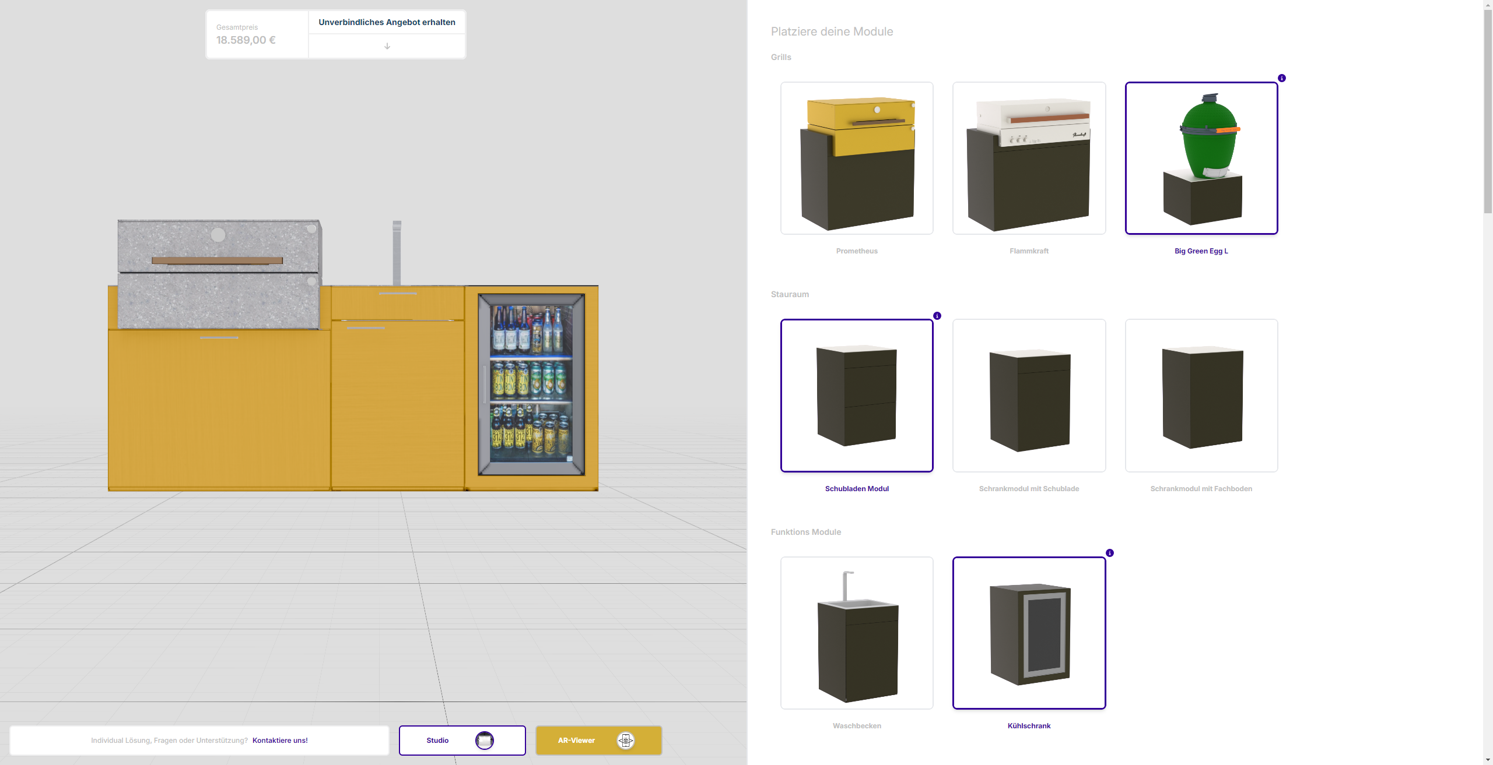1493x765 pixels.
Task: Open info icon for Big Green Egg L
Action: click(x=1282, y=78)
